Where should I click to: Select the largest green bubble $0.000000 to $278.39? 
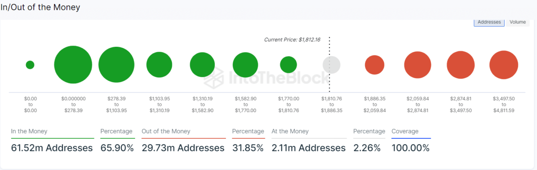(73, 65)
